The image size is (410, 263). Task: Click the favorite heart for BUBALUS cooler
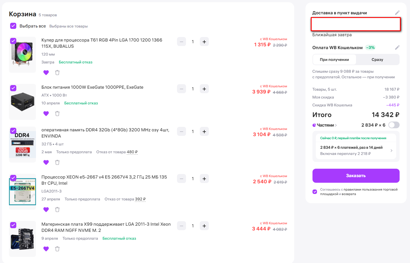coord(46,73)
